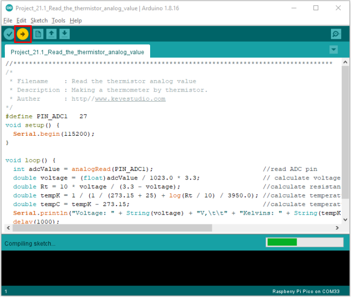
Task: Select the Project_21.1_Read_the_thermistor_analog_value tab
Action: coord(77,52)
